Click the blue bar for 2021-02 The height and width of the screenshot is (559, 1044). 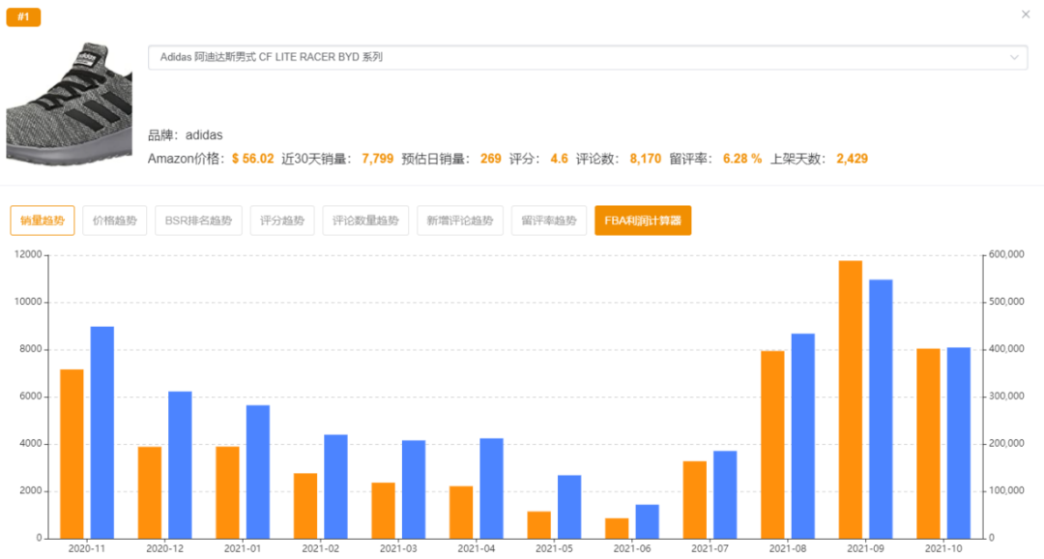[336, 486]
